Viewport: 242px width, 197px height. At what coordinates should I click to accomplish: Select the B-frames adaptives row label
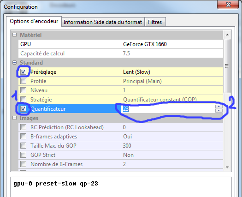pos(54,137)
